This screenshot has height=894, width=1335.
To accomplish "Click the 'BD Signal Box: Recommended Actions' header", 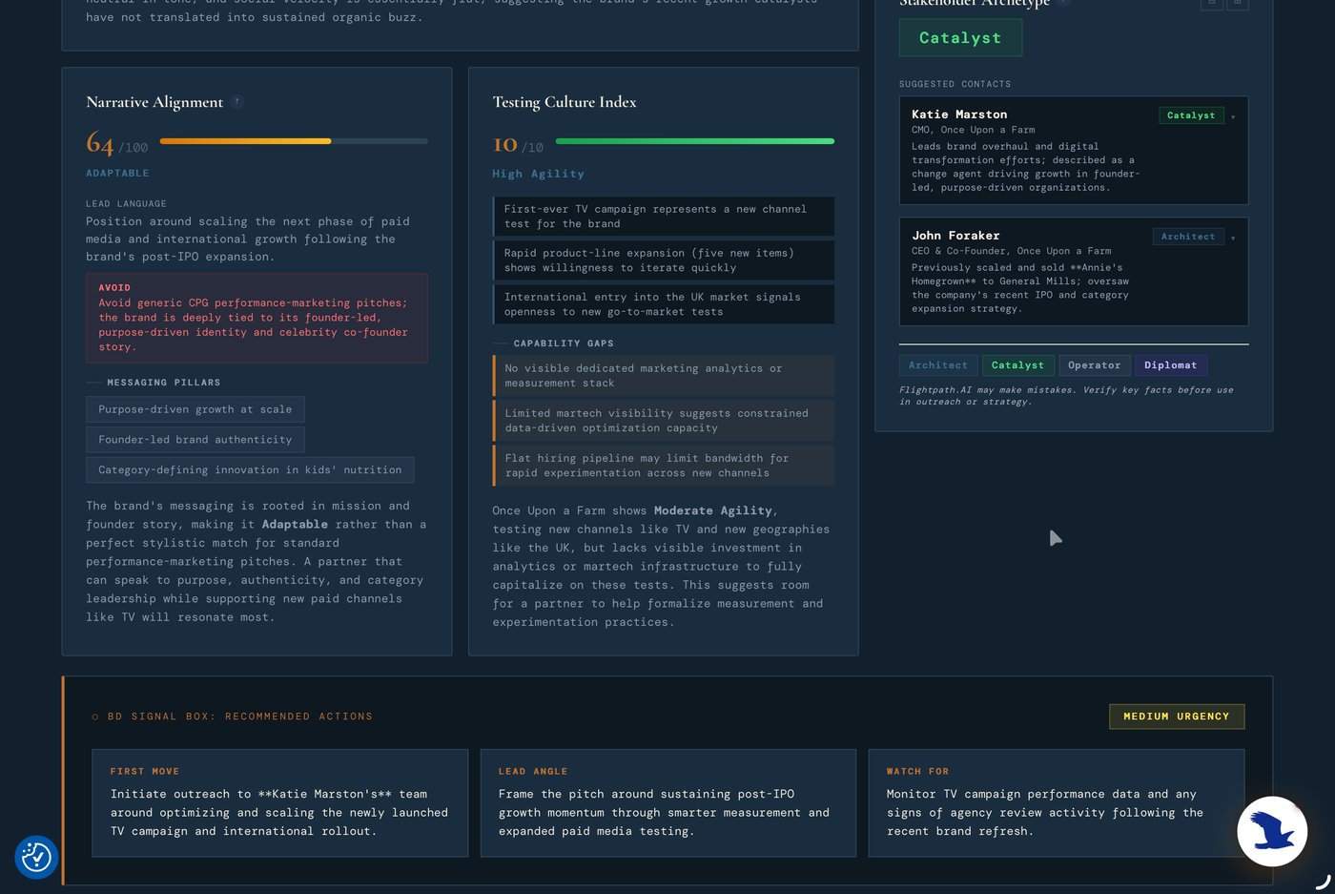I will [x=232, y=717].
